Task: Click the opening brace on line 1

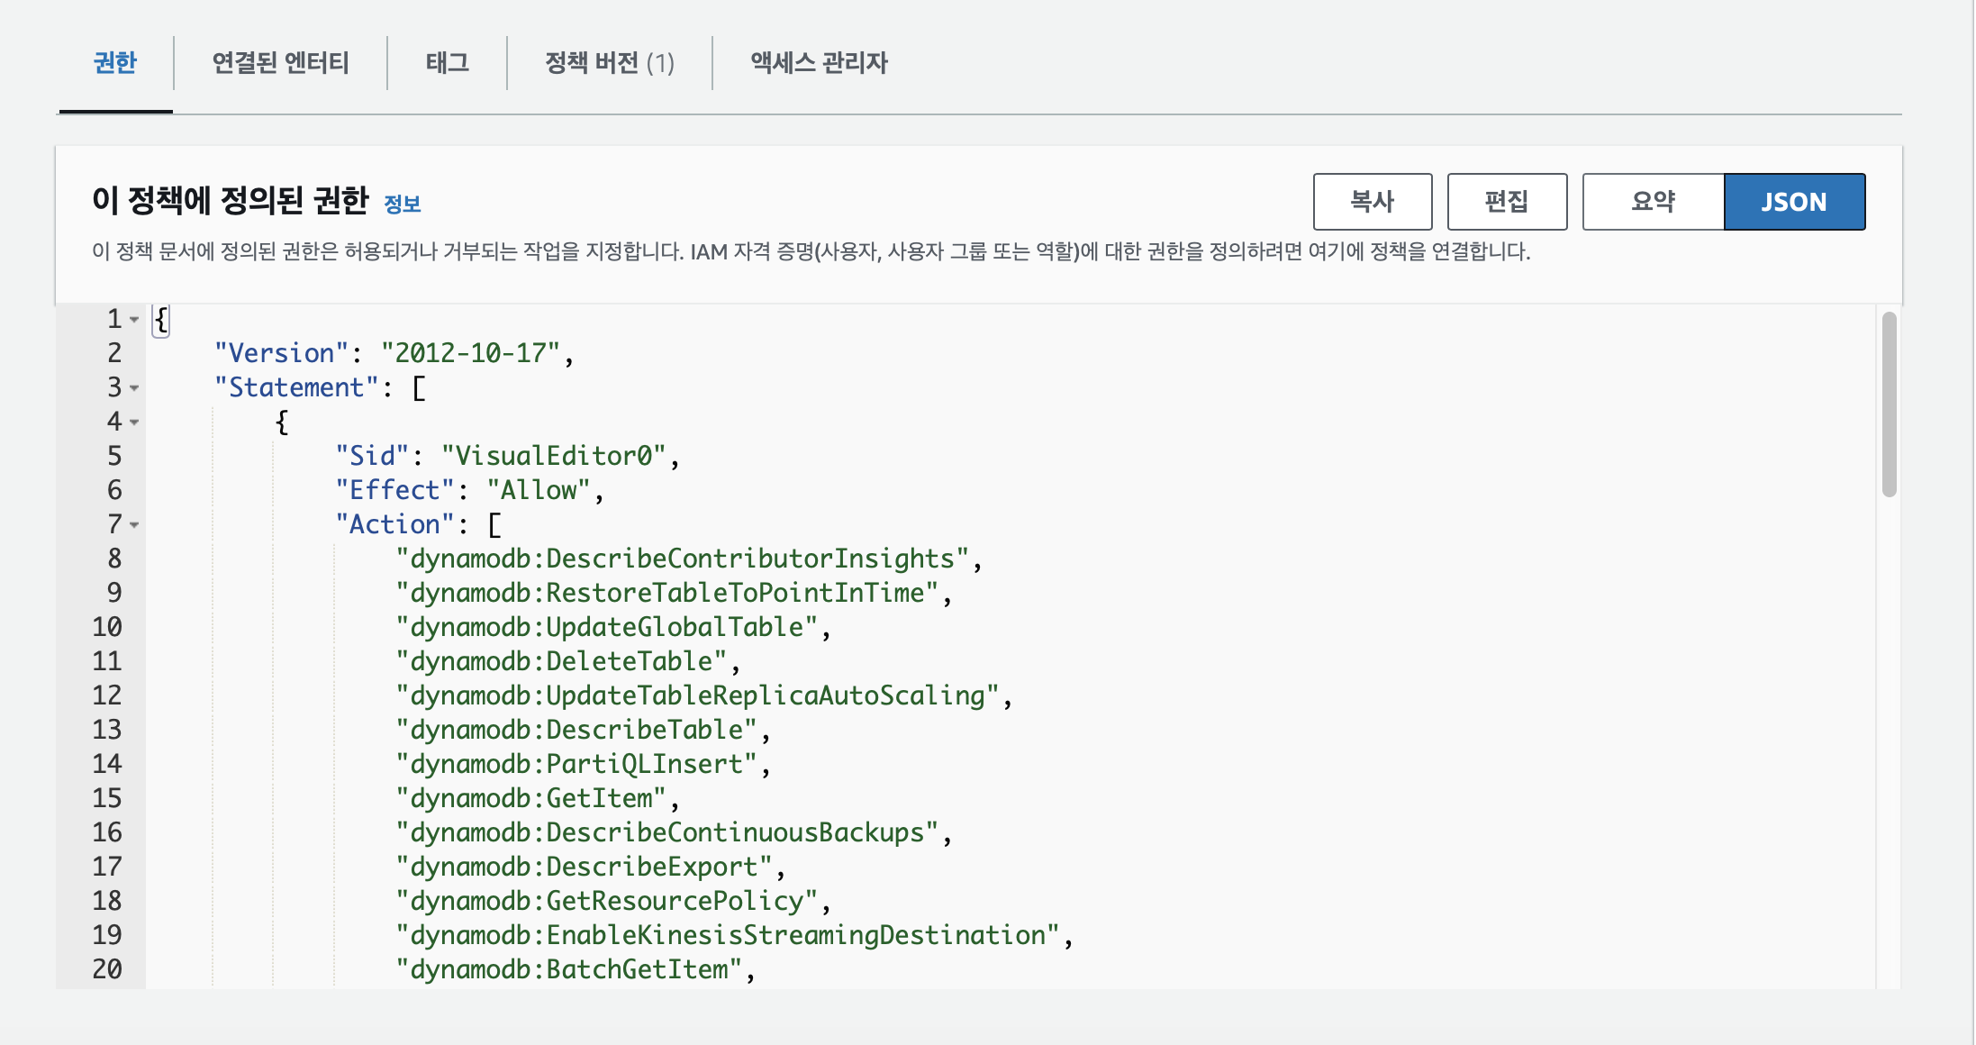Action: (x=161, y=320)
